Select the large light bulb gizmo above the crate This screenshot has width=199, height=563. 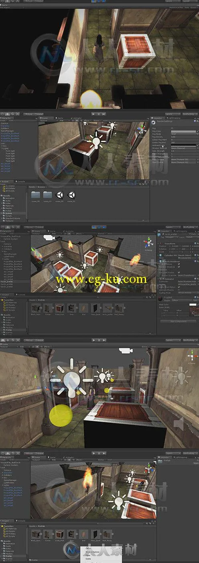tap(95, 140)
